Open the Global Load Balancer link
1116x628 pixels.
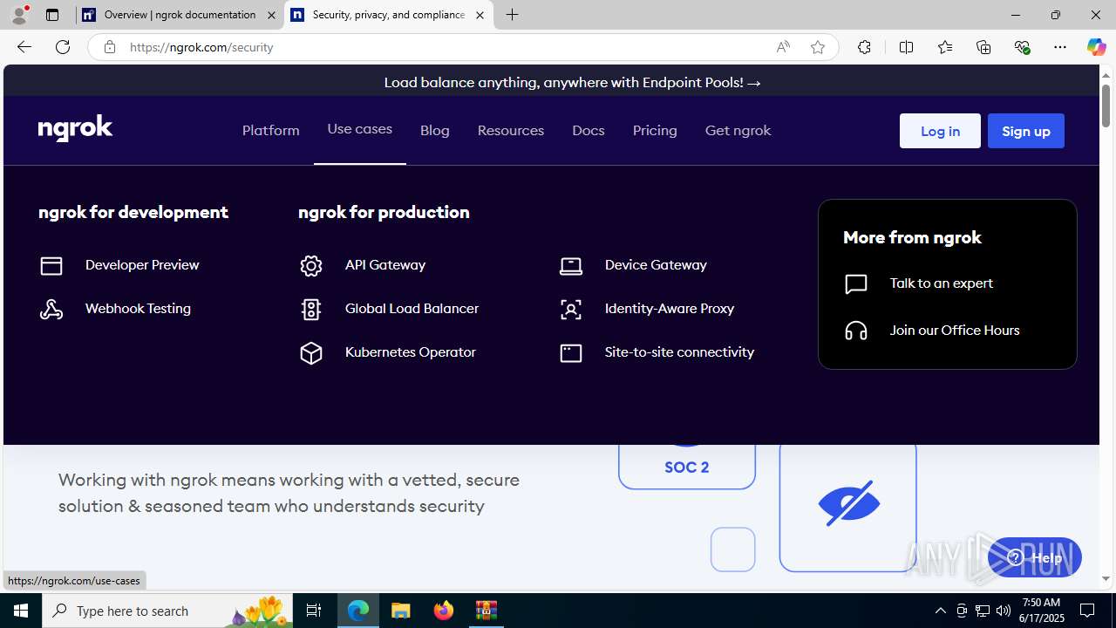pyautogui.click(x=412, y=309)
